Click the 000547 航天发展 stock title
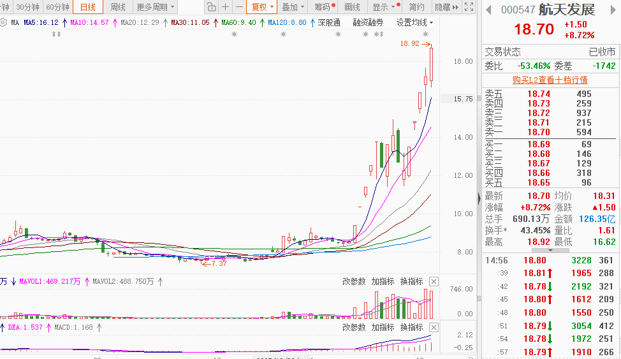Viewport: 621px width, 359px height. (x=548, y=10)
